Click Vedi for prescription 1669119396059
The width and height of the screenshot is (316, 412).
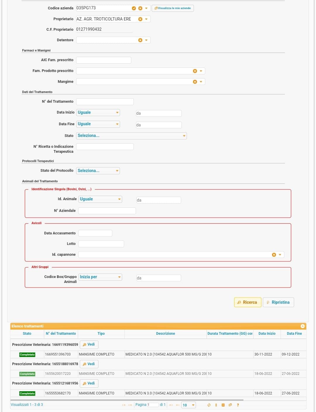[89, 344]
